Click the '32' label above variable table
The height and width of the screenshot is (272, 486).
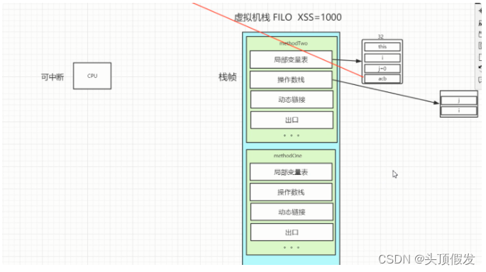coord(380,37)
